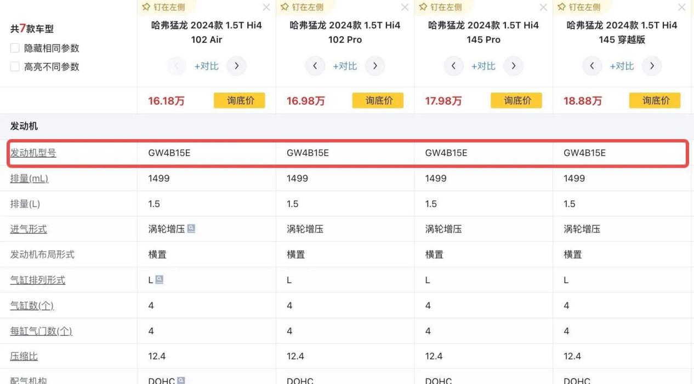The height and width of the screenshot is (384, 694).
Task: Select the 哈弗猛龙 102 Air model title
Action: 206,32
